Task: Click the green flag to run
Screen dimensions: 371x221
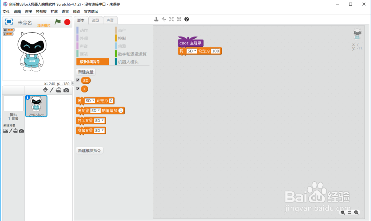Action: coord(58,22)
